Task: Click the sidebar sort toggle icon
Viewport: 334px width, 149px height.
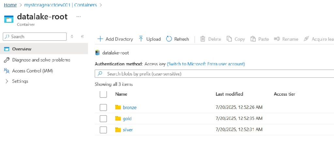Action: (x=72, y=36)
